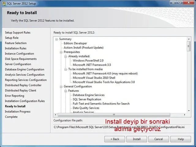Click the vertical scrollbar down arrow

[x=189, y=111]
